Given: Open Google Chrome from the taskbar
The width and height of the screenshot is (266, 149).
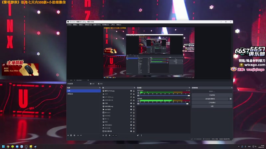Looking at the screenshot, I should point(8,146).
